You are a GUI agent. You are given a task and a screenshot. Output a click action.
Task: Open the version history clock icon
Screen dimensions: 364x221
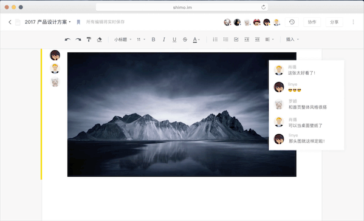tap(292, 22)
